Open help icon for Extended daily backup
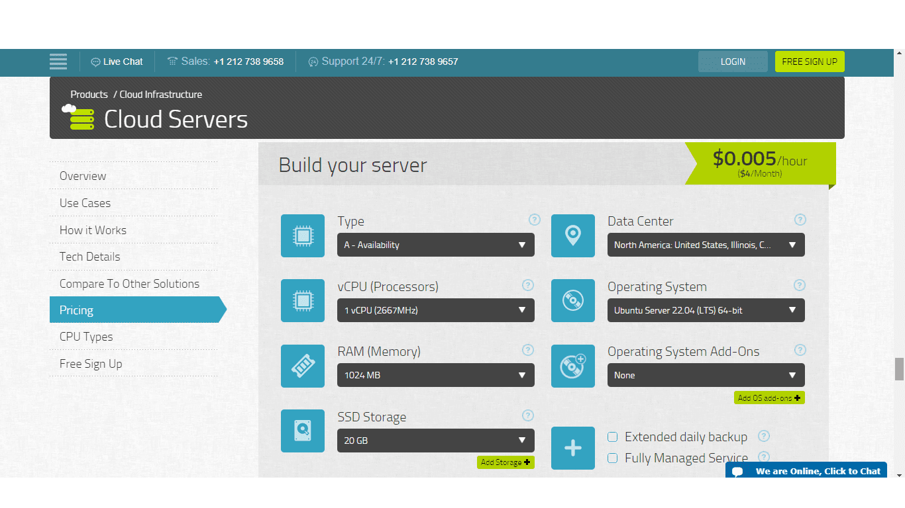This screenshot has width=905, height=508. click(764, 436)
